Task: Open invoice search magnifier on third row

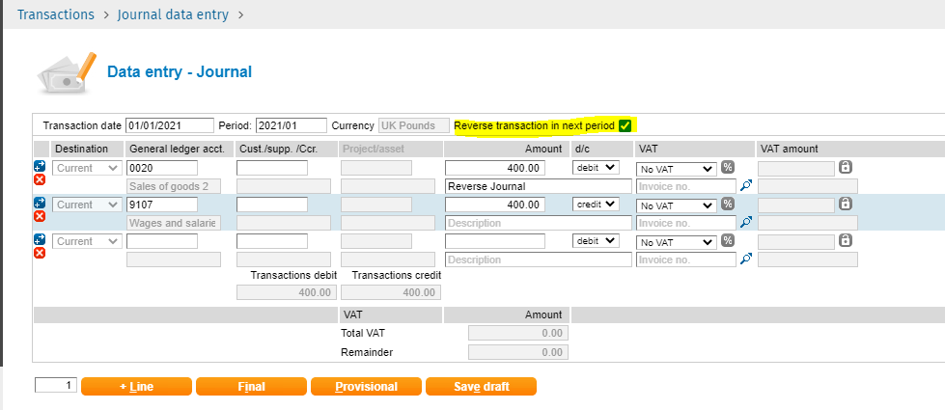Action: point(745,260)
